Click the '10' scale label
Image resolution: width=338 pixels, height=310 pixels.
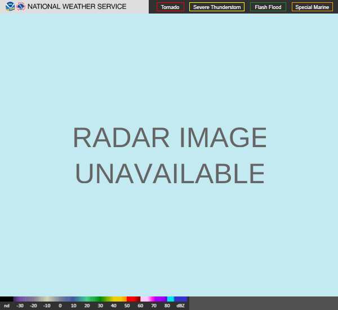coord(73,305)
